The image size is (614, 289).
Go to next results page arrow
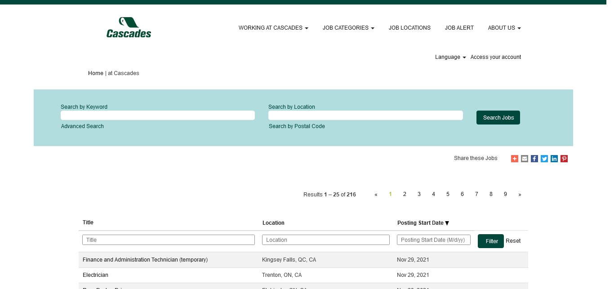pos(520,195)
